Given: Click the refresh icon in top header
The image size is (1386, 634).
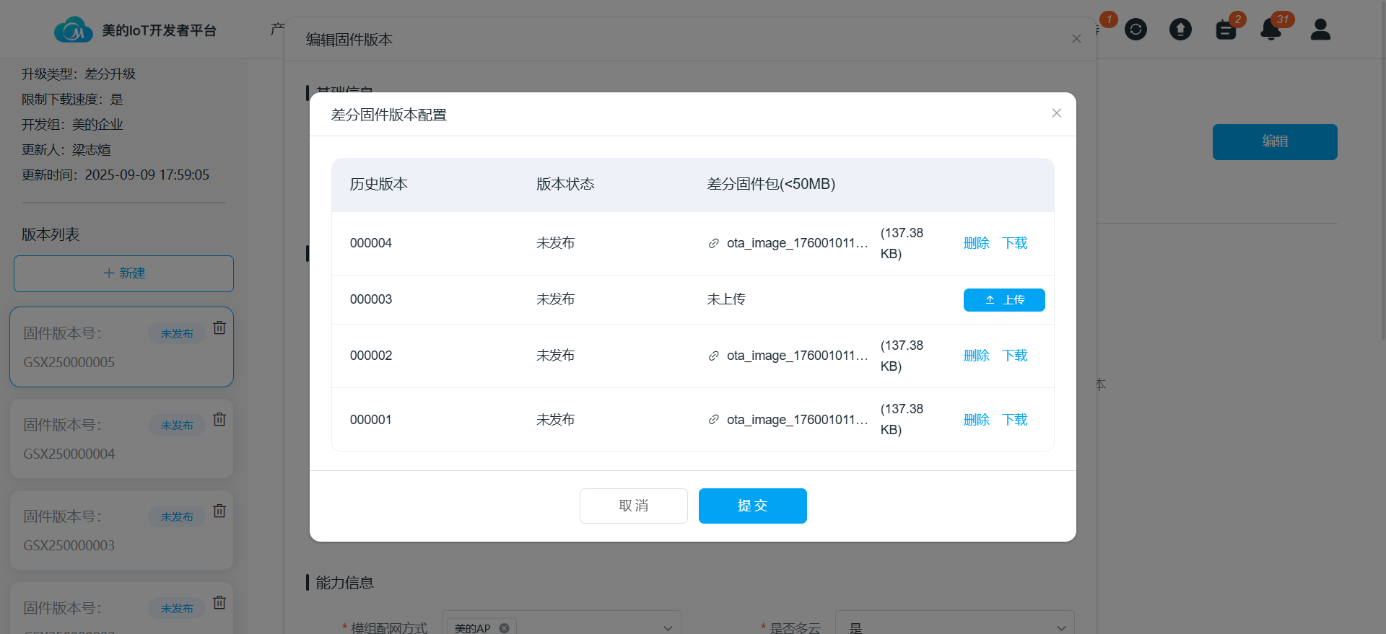Looking at the screenshot, I should coord(1136,30).
